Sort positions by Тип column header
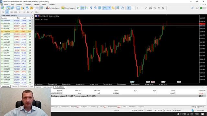The height and width of the screenshot is (116, 207). tap(76, 91)
